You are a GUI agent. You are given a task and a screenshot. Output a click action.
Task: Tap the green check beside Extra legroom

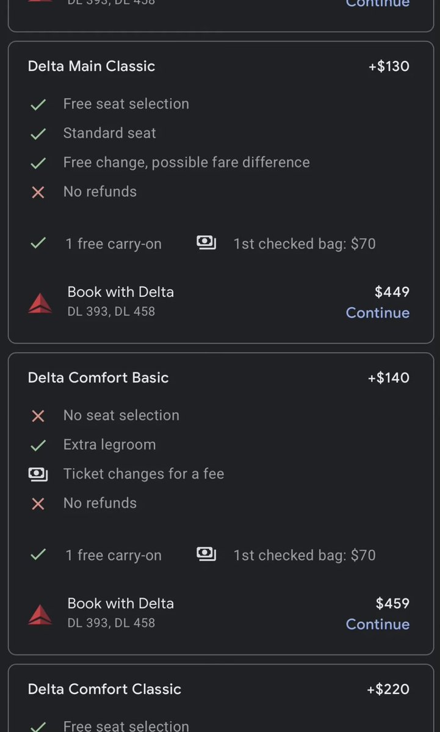point(38,445)
